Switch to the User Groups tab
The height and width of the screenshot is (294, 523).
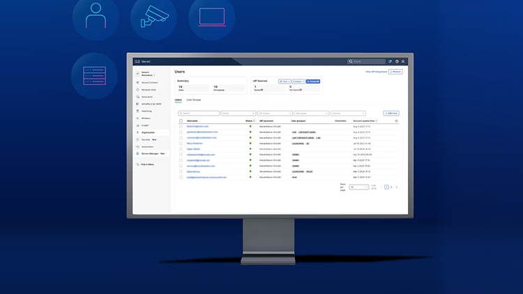pyautogui.click(x=193, y=100)
